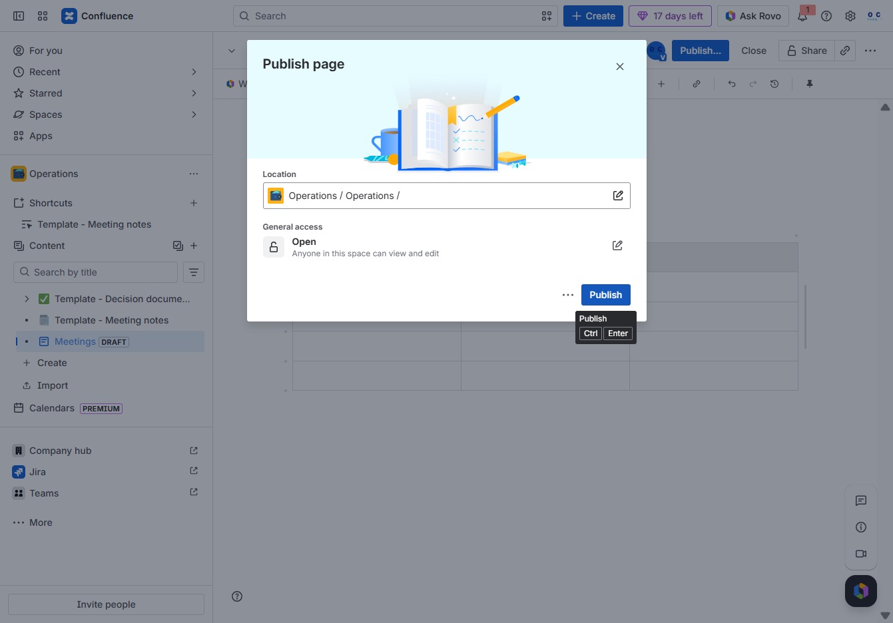
Task: Open Teams from sidebar
Action: coord(107,493)
